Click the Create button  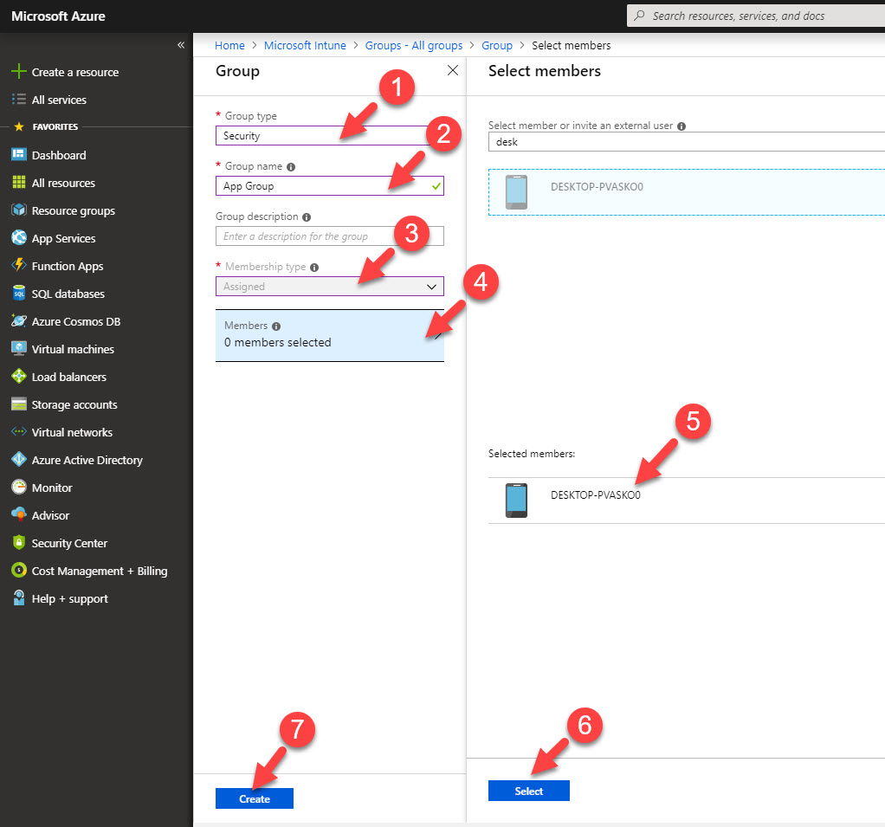coord(254,798)
